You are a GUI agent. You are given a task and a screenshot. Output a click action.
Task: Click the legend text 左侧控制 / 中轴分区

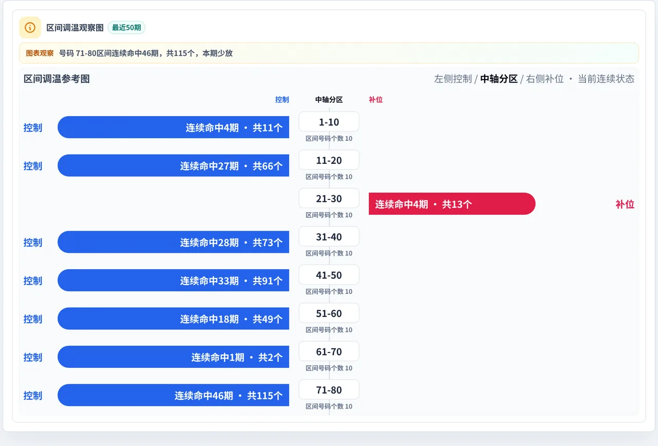(476, 79)
